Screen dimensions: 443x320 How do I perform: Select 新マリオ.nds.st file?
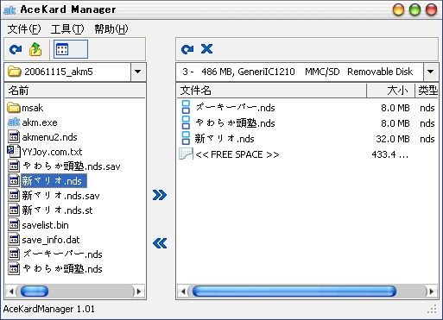pos(57,210)
